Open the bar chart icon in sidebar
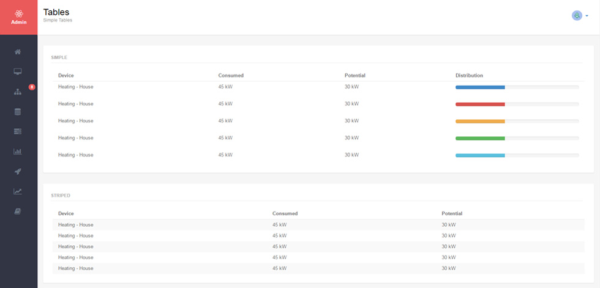 pyautogui.click(x=18, y=151)
